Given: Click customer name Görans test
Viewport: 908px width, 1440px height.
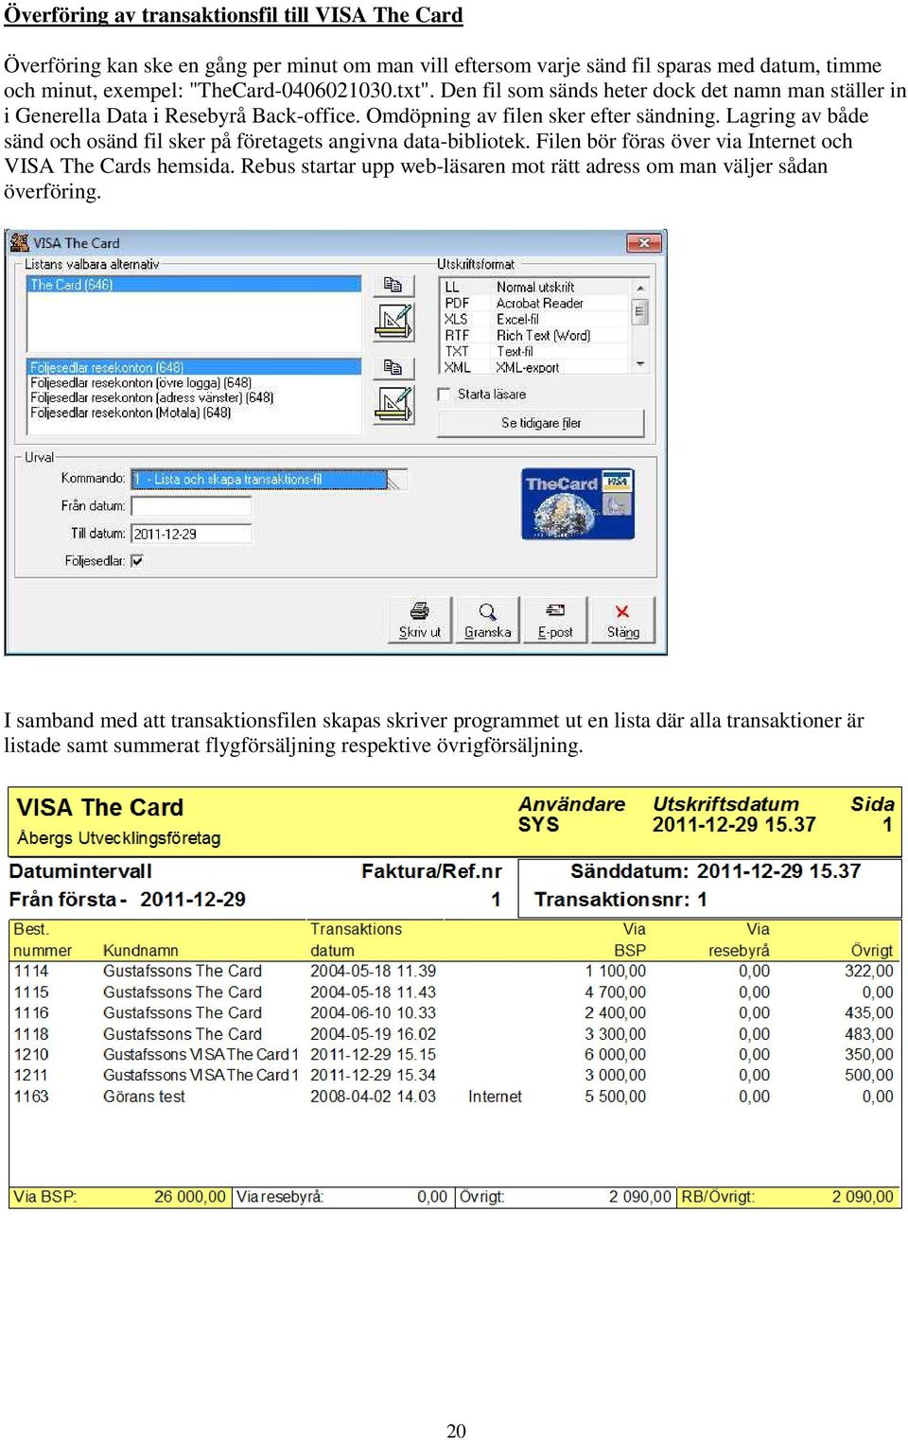Looking at the screenshot, I should click(144, 1096).
